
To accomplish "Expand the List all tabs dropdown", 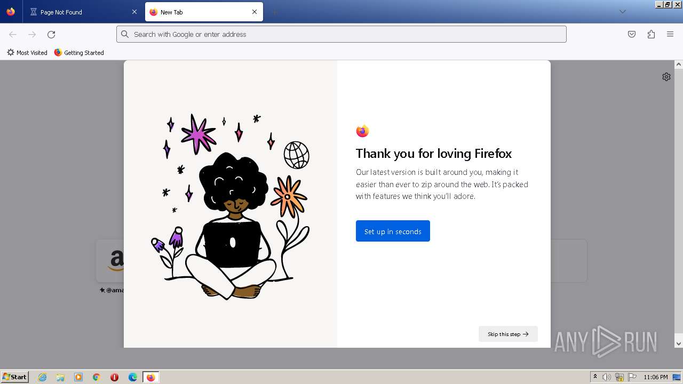I will [622, 12].
